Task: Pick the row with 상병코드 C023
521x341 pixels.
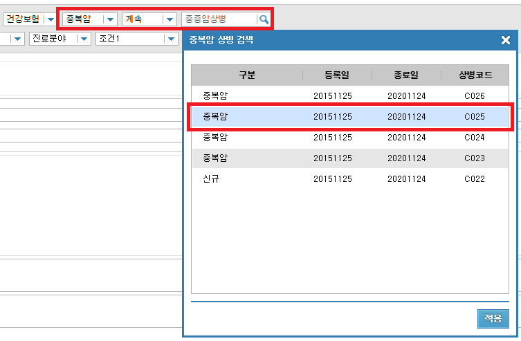Action: 350,158
